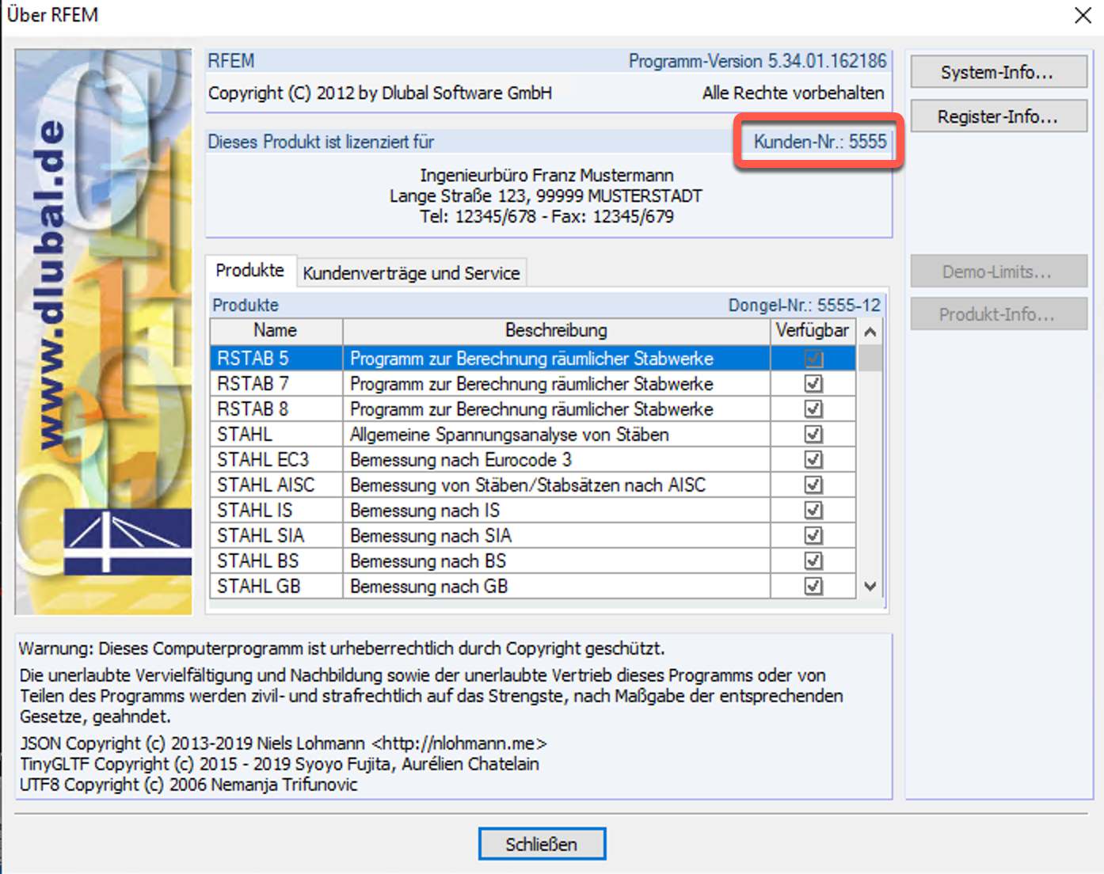Toggle the STAHL GB availability checkbox
Viewport: 1104px width, 874px height.
813,586
